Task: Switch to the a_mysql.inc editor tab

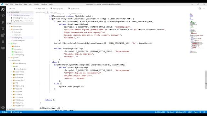Action: 75,9
